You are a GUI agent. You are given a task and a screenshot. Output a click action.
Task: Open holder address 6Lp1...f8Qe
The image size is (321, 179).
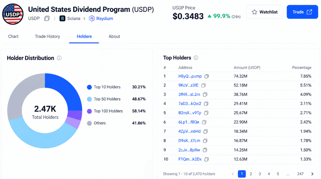pos(189,122)
